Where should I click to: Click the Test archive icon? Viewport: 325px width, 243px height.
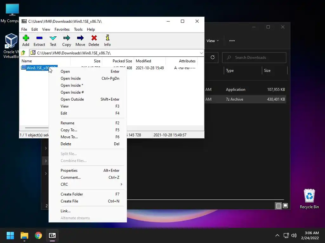pos(53,40)
